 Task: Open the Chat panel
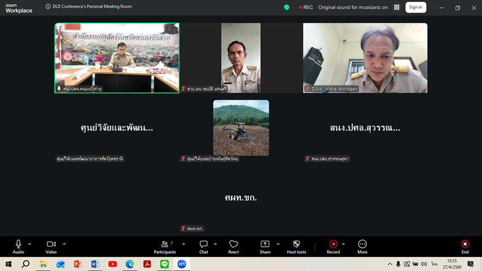click(204, 246)
